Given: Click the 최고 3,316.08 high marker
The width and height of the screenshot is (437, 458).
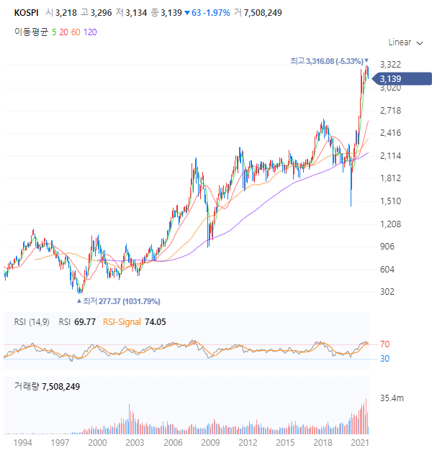Looking at the screenshot, I should click(329, 61).
